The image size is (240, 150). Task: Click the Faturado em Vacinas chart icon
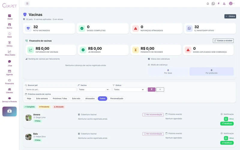31,50
